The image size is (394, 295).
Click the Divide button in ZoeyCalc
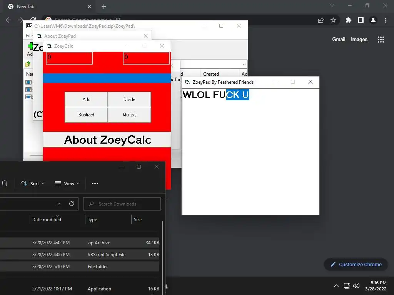pyautogui.click(x=129, y=99)
